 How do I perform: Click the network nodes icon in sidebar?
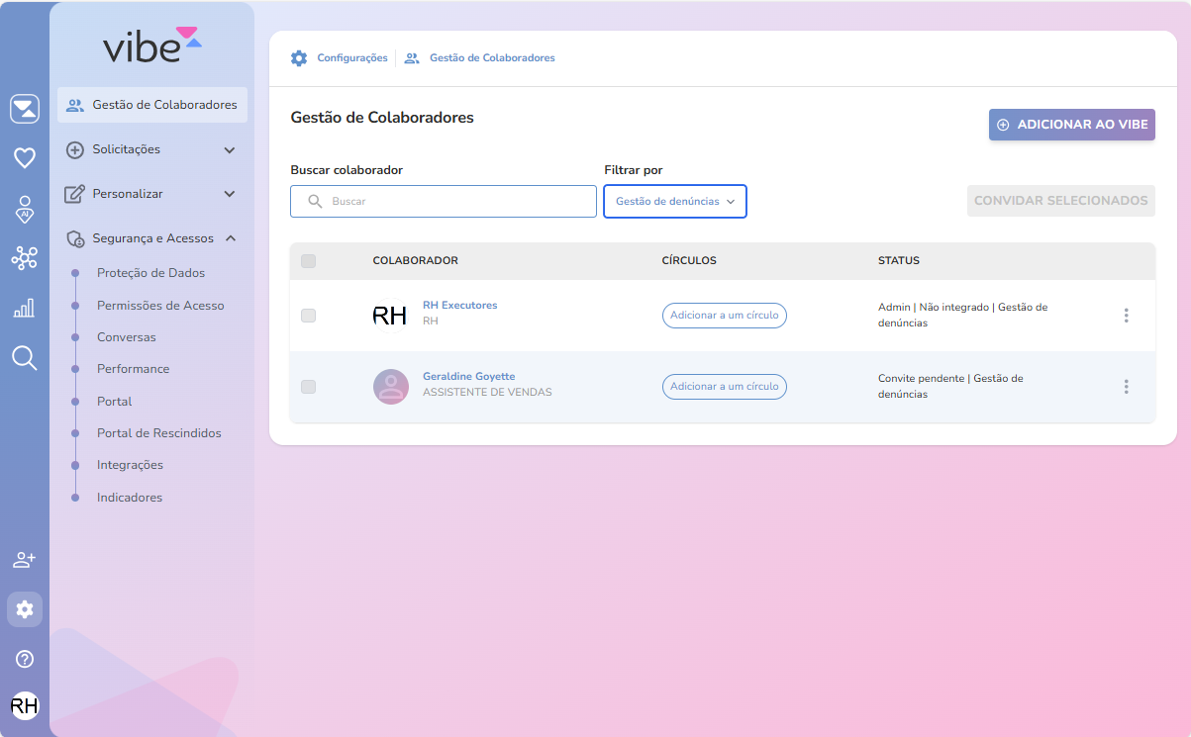[25, 258]
